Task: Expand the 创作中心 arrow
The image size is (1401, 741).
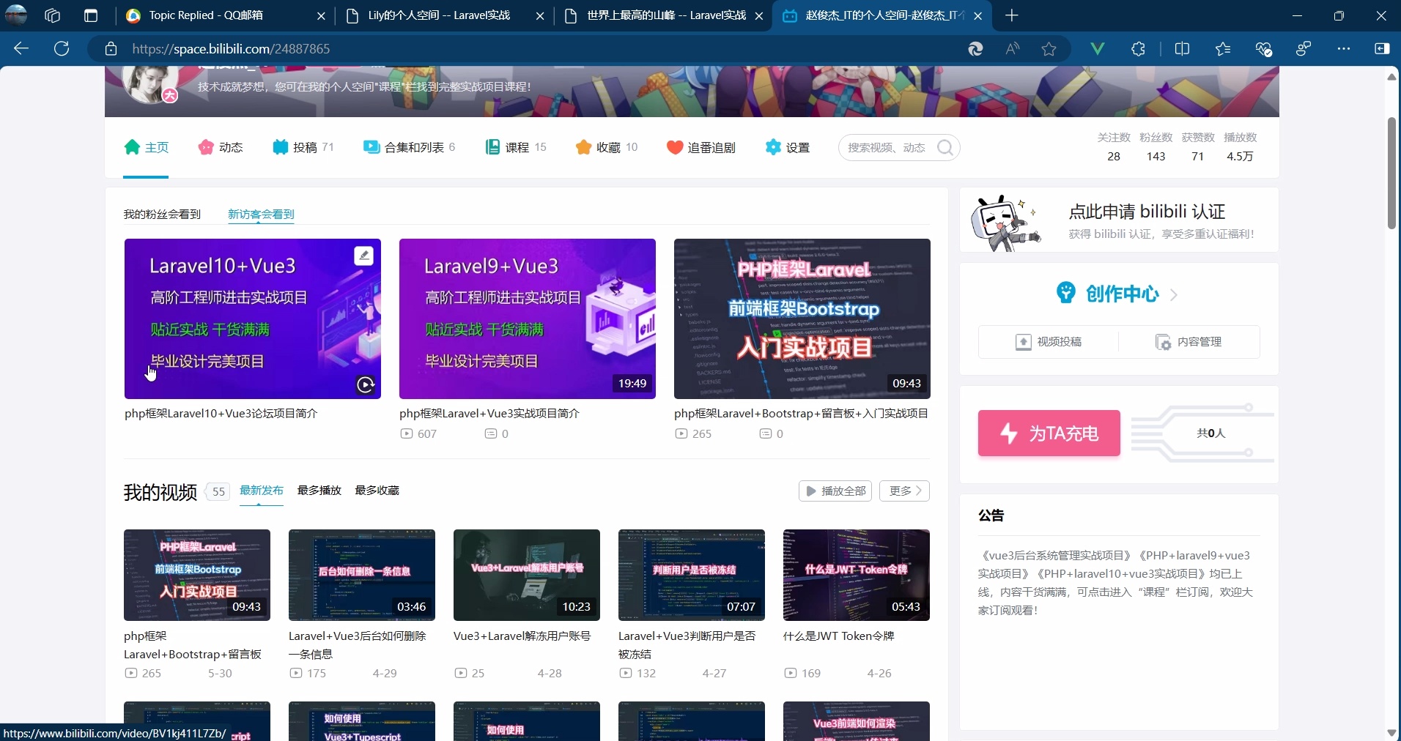Action: (1173, 294)
